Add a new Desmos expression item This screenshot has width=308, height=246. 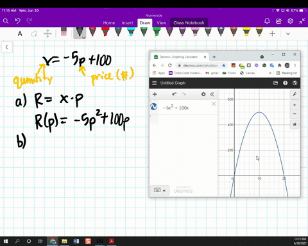155,94
